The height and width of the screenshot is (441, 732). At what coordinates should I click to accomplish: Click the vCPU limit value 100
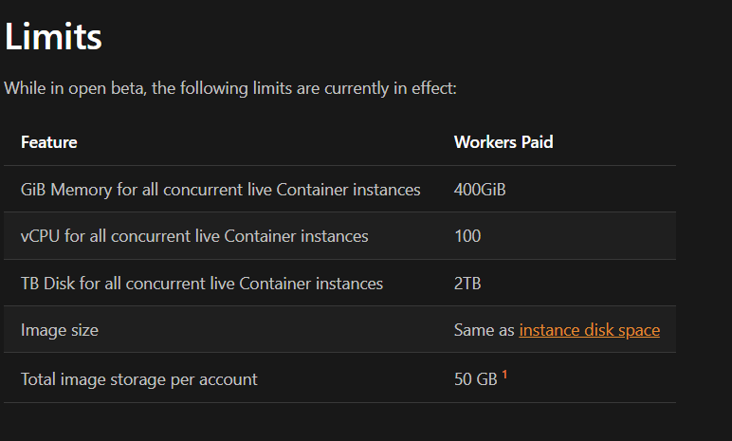[x=467, y=236]
